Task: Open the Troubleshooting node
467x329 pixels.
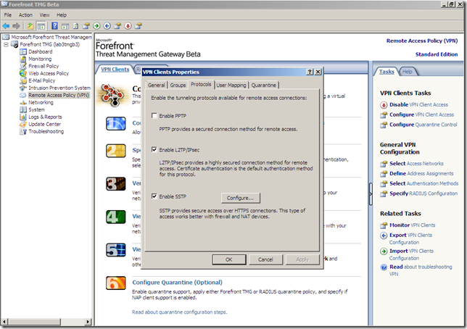Action: pos(46,132)
